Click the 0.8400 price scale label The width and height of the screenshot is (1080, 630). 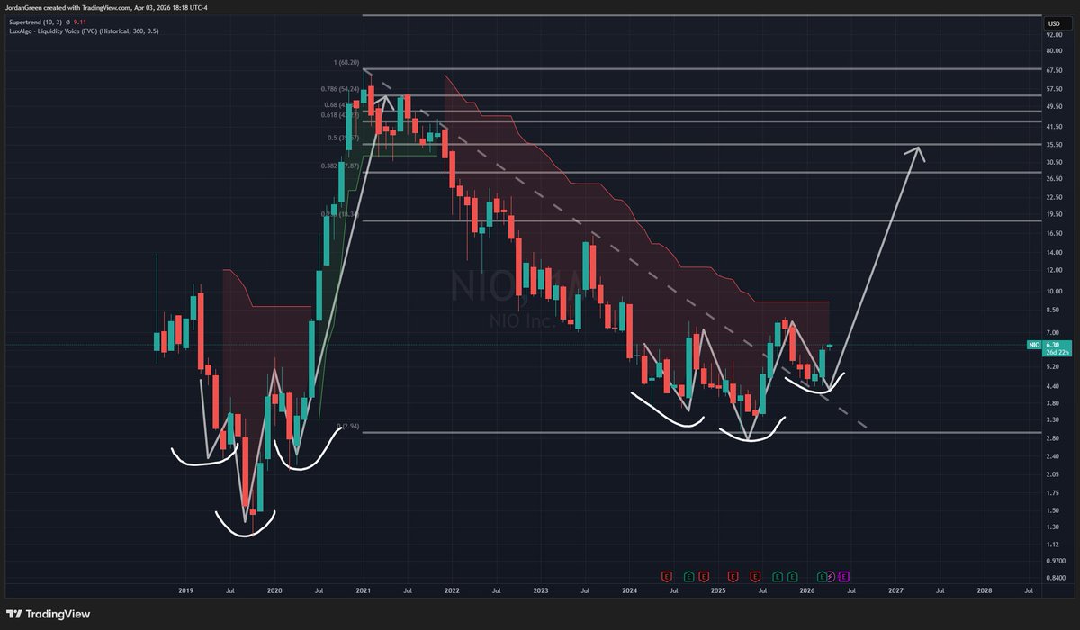[x=1057, y=577]
